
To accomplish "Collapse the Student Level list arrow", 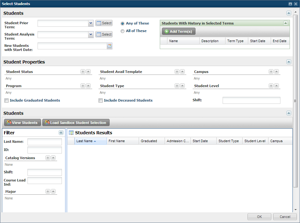I will pos(276,86).
